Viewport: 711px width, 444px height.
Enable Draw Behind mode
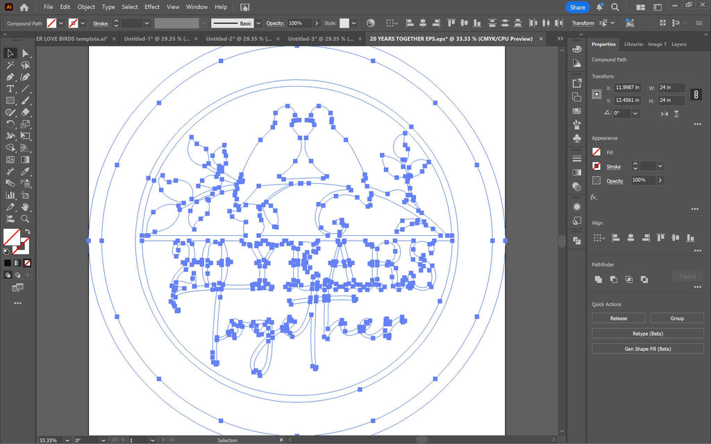tap(17, 275)
